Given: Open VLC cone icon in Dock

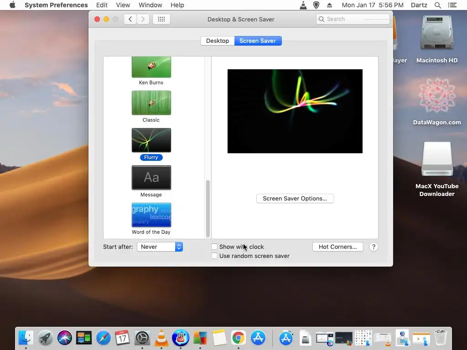Looking at the screenshot, I should click(161, 338).
